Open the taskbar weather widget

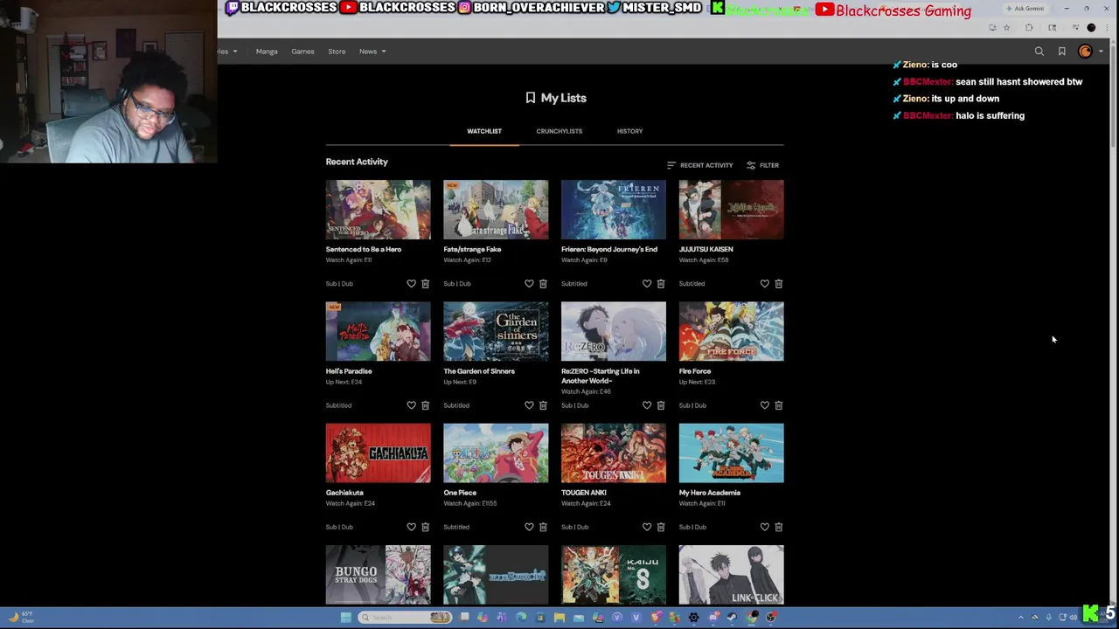click(x=20, y=617)
